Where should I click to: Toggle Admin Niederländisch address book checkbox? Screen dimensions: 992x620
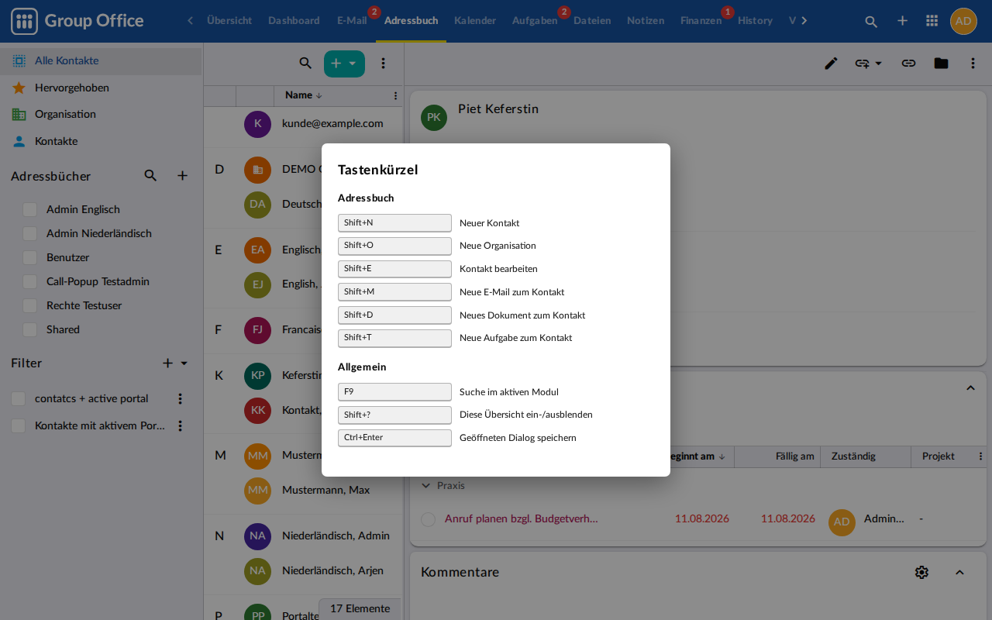(30, 233)
